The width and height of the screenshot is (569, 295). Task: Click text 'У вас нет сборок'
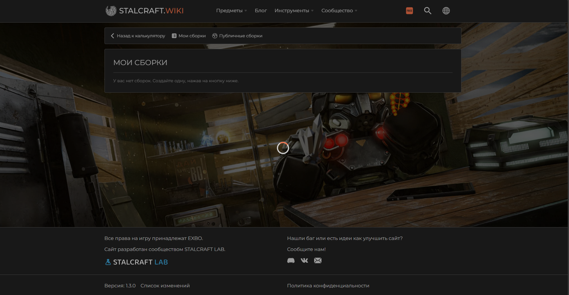point(132,81)
